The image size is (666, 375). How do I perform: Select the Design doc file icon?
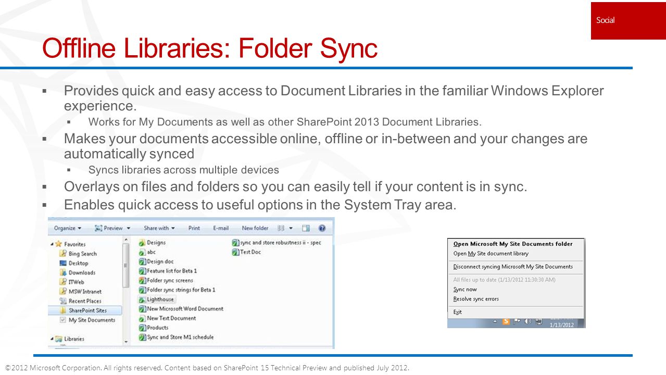142,261
